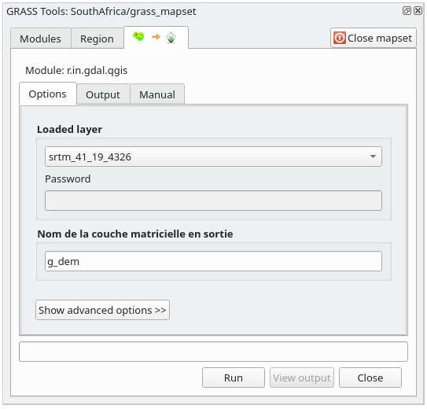This screenshot has width=427, height=409.
Task: Select the Options tab
Action: [x=48, y=94]
